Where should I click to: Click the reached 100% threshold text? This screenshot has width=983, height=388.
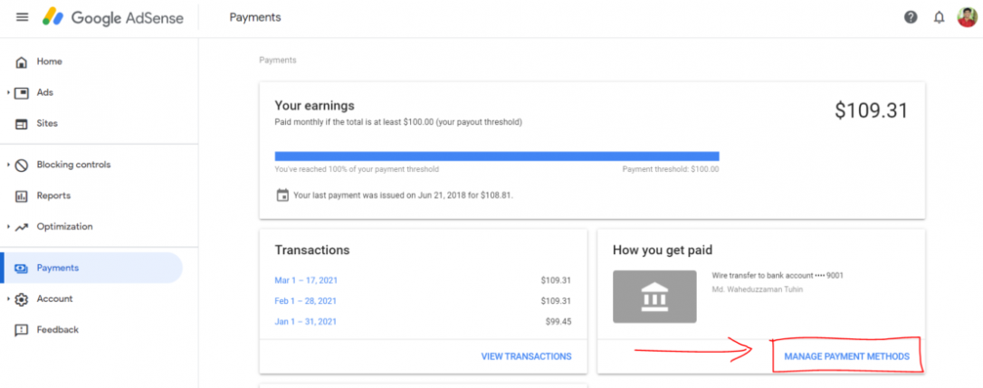coord(357,169)
